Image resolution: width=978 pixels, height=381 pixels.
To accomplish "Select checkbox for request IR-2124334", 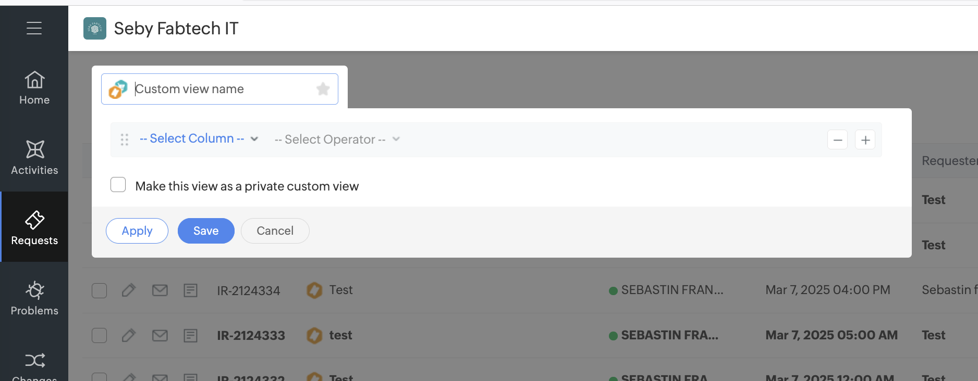I will pos(100,290).
